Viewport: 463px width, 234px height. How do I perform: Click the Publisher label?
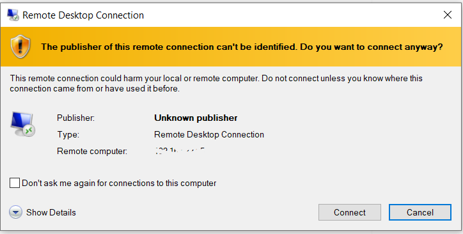(75, 118)
